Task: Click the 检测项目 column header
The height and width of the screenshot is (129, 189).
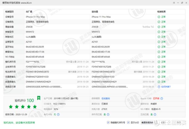Action: click(9, 12)
